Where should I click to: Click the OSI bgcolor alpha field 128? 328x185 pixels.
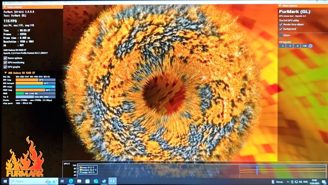(x=305, y=46)
